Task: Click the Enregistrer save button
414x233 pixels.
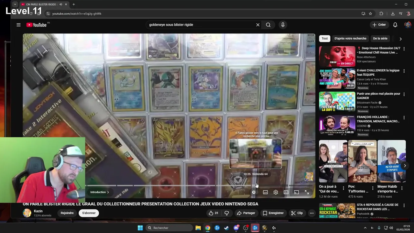Action: pyautogui.click(x=273, y=213)
